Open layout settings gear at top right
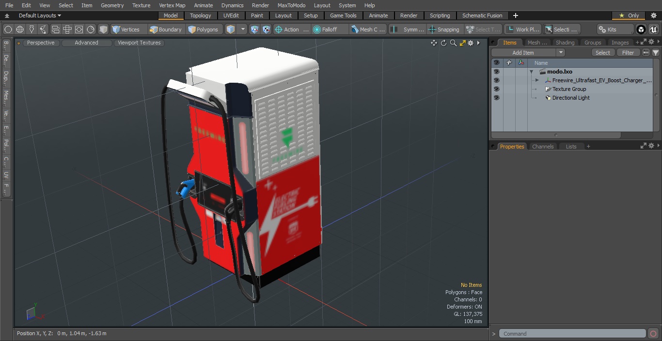Image resolution: width=662 pixels, height=341 pixels. pyautogui.click(x=654, y=15)
